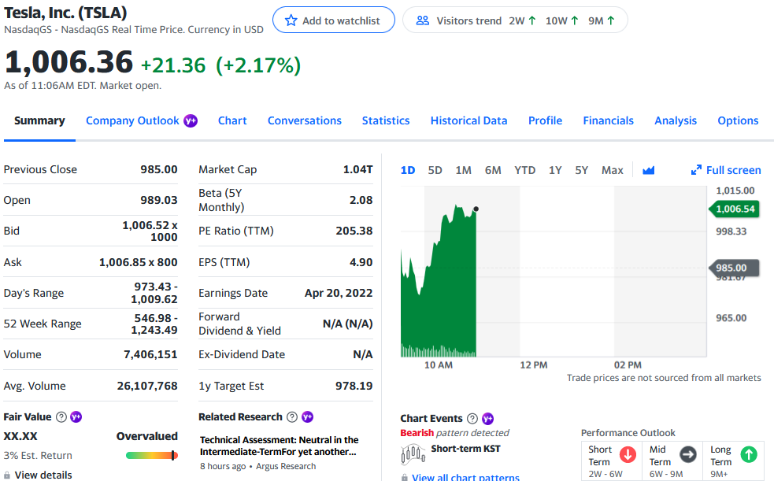Switch to the Analysis tab
Image resolution: width=774 pixels, height=481 pixels.
[676, 121]
